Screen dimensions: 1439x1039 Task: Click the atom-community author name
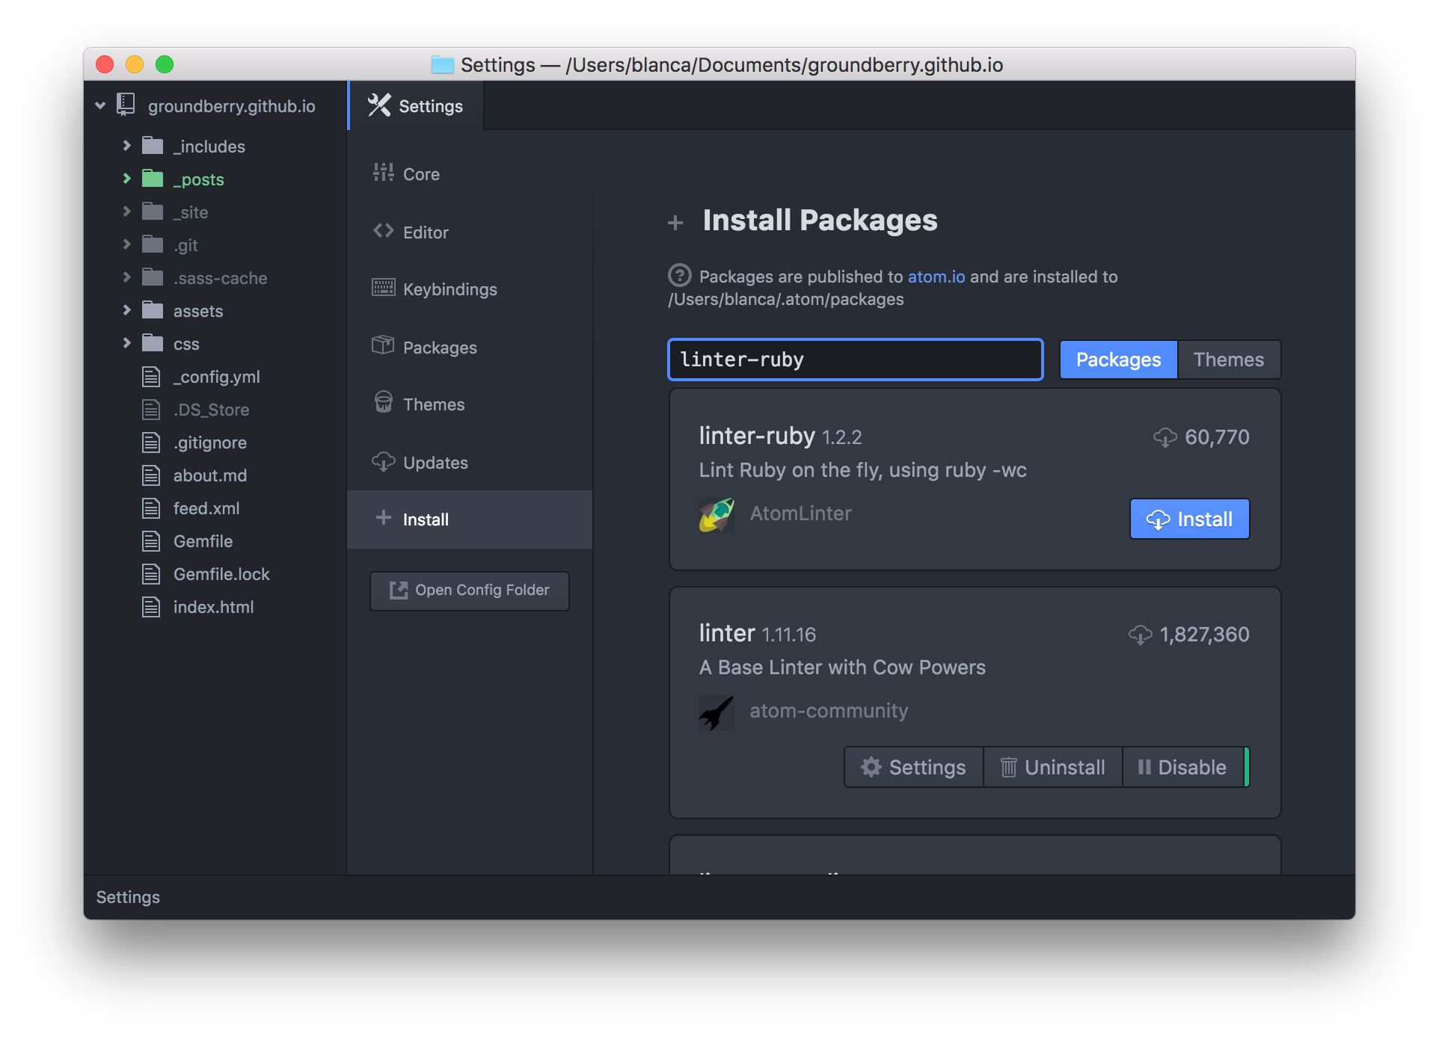pyautogui.click(x=829, y=711)
